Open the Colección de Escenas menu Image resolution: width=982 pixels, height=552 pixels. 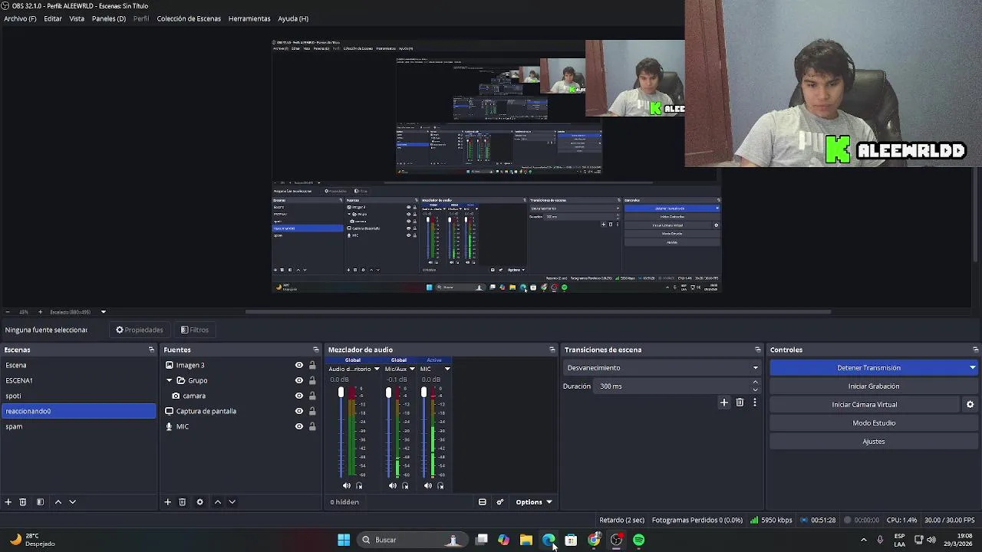tap(189, 18)
